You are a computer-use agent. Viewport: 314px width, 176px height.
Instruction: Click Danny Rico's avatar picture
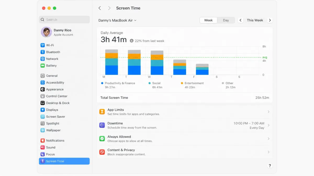(46, 32)
